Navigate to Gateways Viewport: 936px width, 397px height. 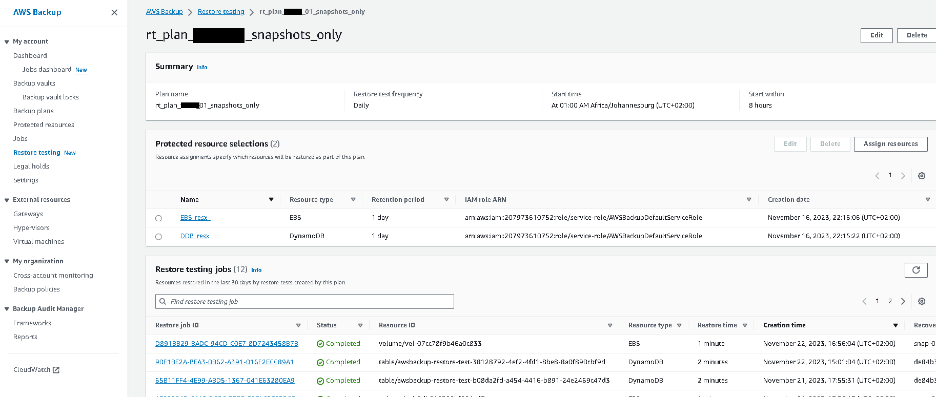coord(28,214)
